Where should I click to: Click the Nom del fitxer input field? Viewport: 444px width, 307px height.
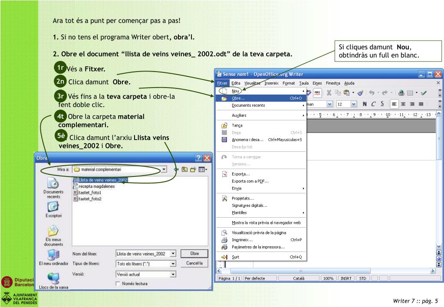(143, 254)
